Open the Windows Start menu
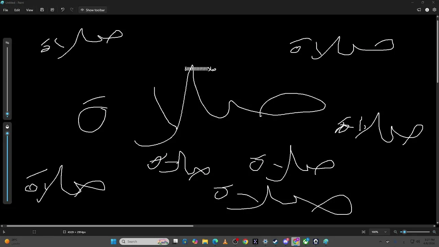 pyautogui.click(x=114, y=242)
